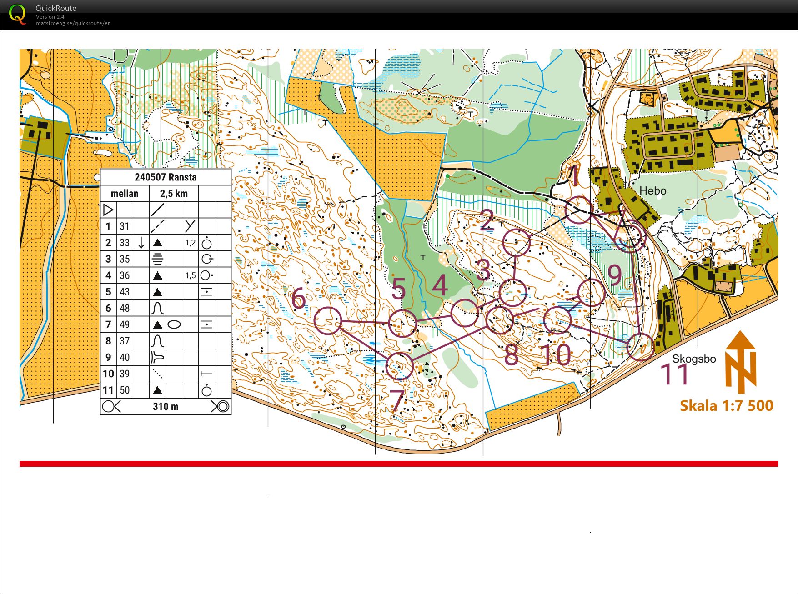Click the 'Skala 1:7 500' scale text
The height and width of the screenshot is (594, 798).
[727, 405]
